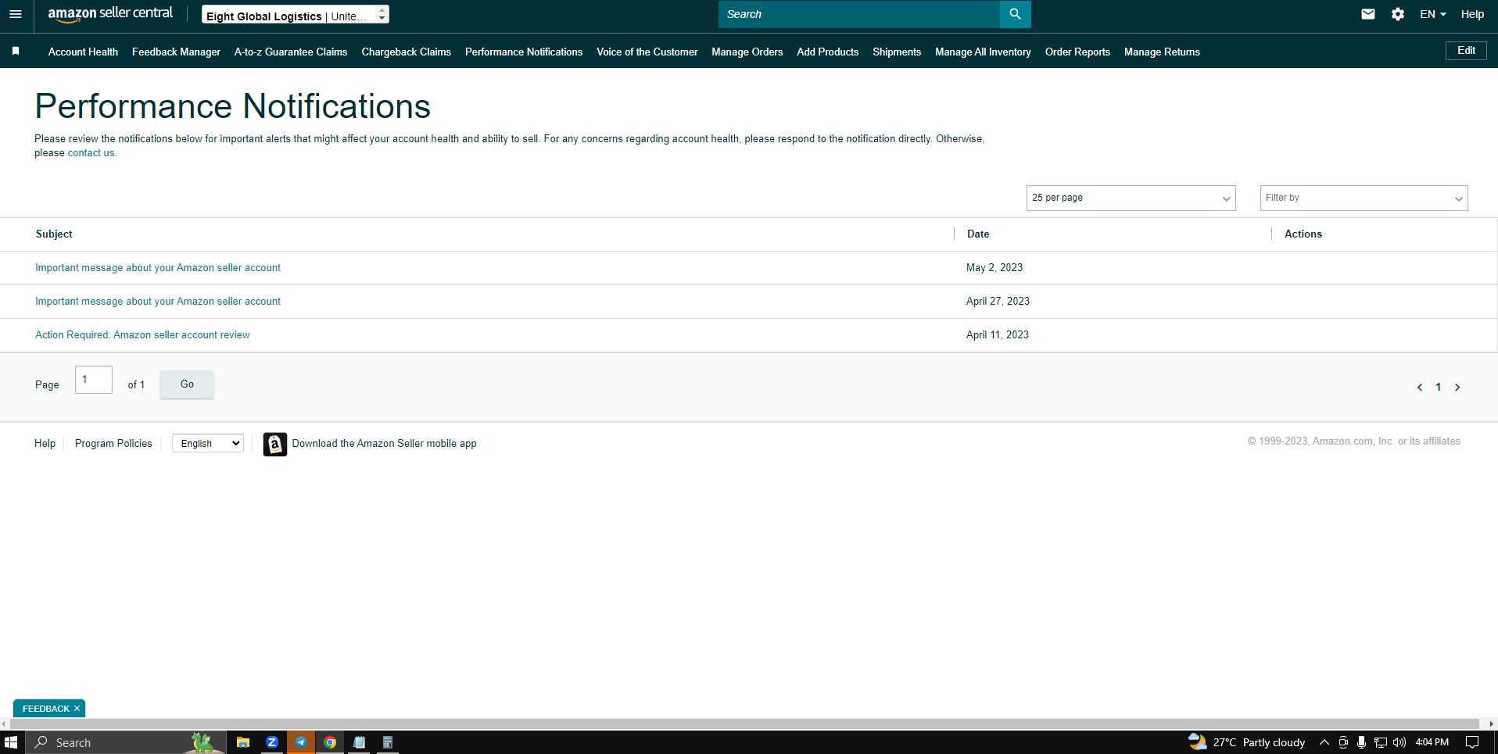Open Account Health in the nav bar
The height and width of the screenshot is (754, 1498).
[83, 52]
